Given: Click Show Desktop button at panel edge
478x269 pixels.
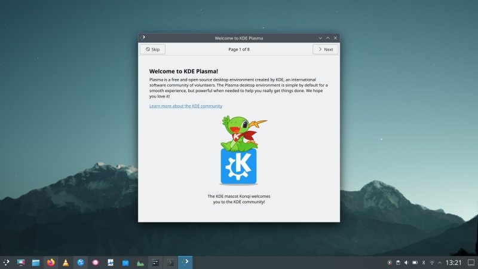Looking at the screenshot, I should click(472, 262).
